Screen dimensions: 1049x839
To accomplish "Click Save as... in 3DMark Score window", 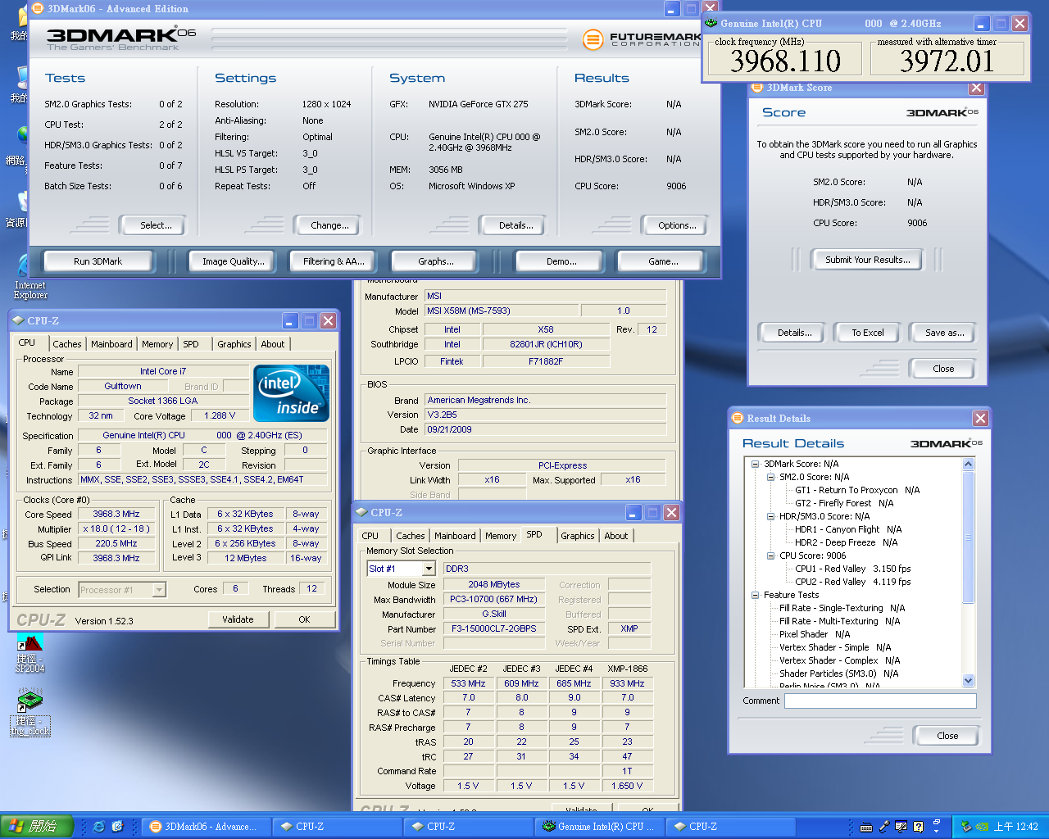I will click(944, 333).
